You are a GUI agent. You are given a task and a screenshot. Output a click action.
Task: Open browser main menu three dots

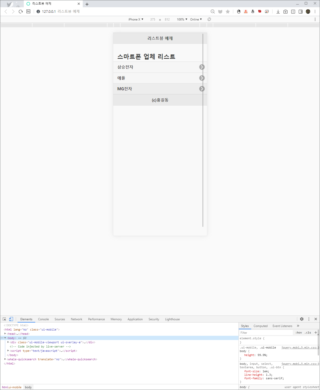315,11
